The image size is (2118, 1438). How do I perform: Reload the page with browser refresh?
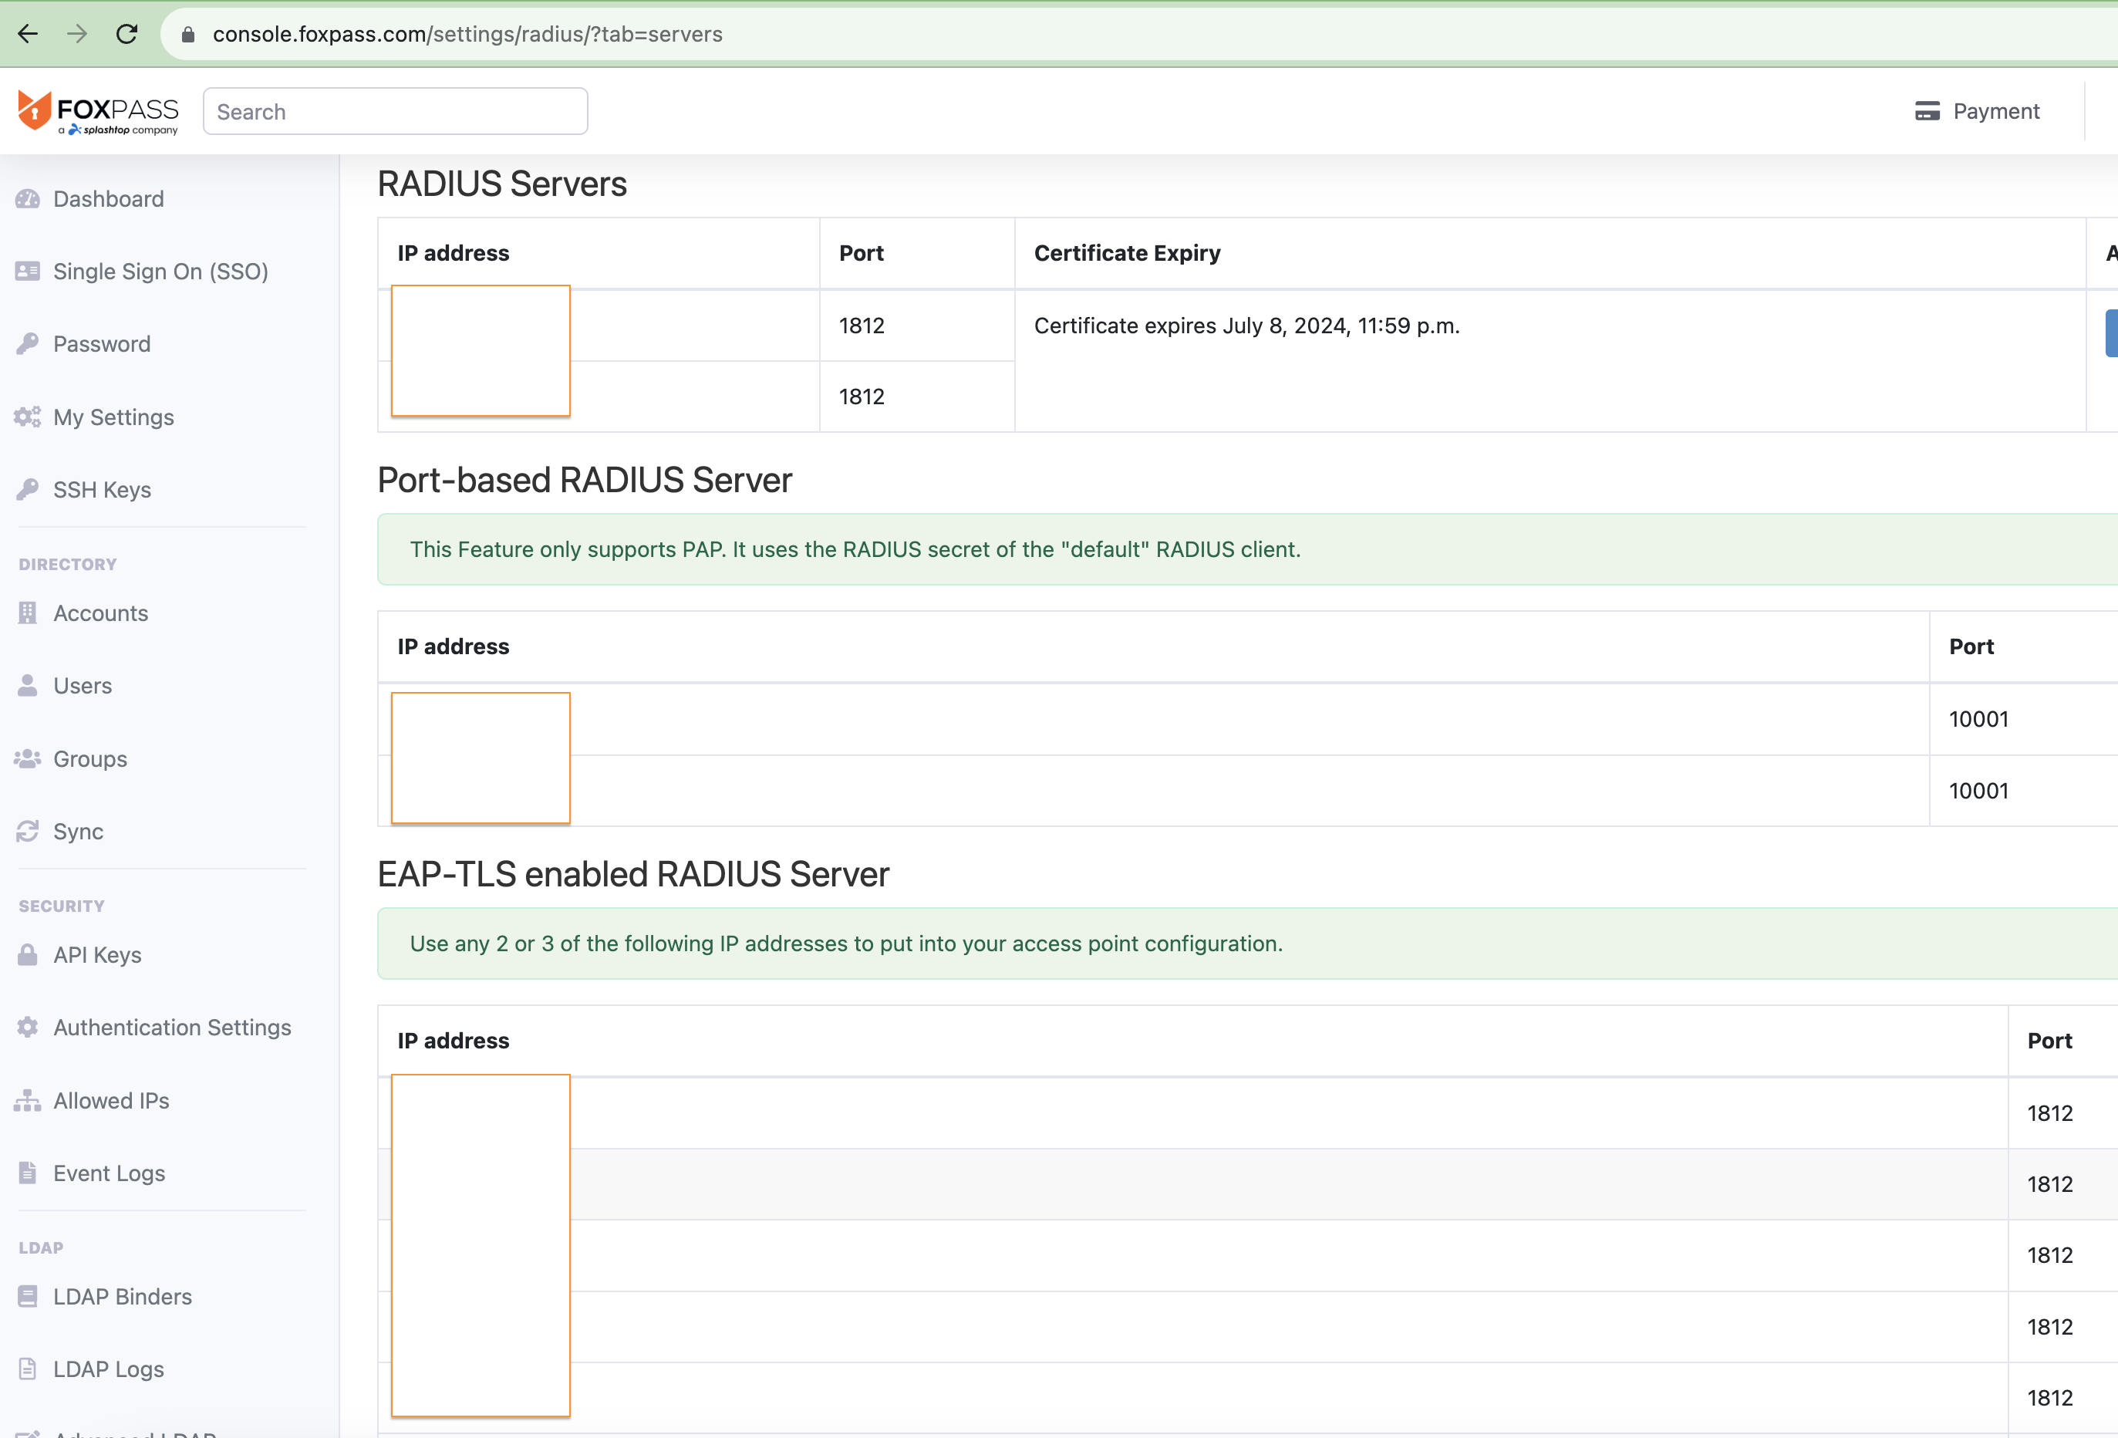[x=126, y=34]
